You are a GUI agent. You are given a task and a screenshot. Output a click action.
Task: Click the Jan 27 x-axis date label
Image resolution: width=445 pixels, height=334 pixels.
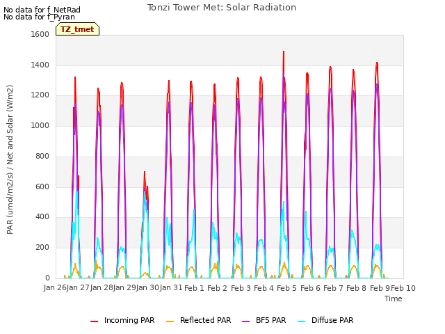(78, 288)
